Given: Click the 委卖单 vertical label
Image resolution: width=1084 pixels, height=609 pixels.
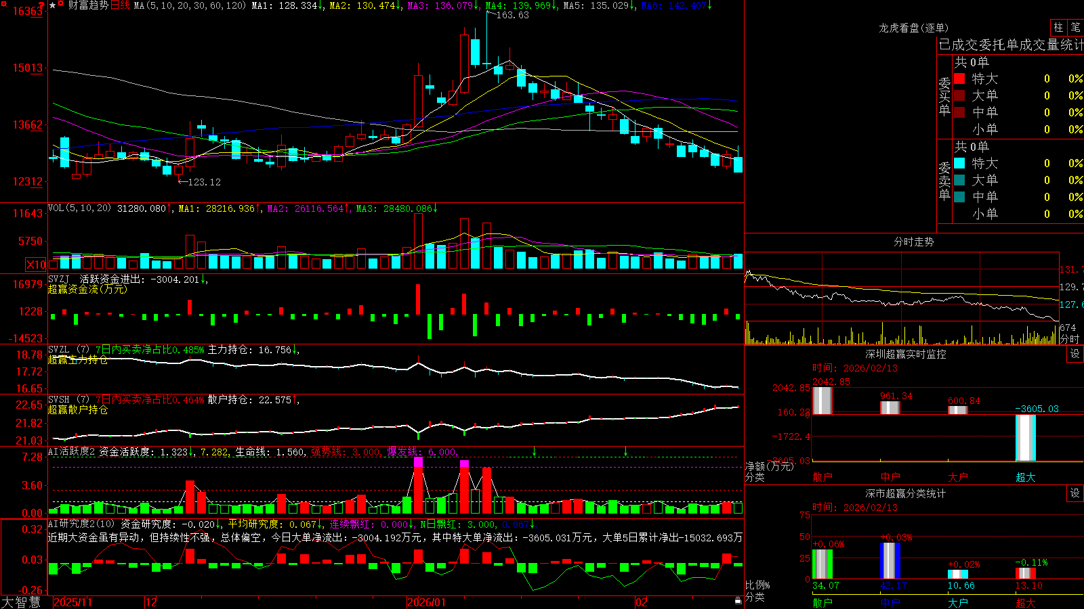Looking at the screenshot, I should [x=944, y=181].
